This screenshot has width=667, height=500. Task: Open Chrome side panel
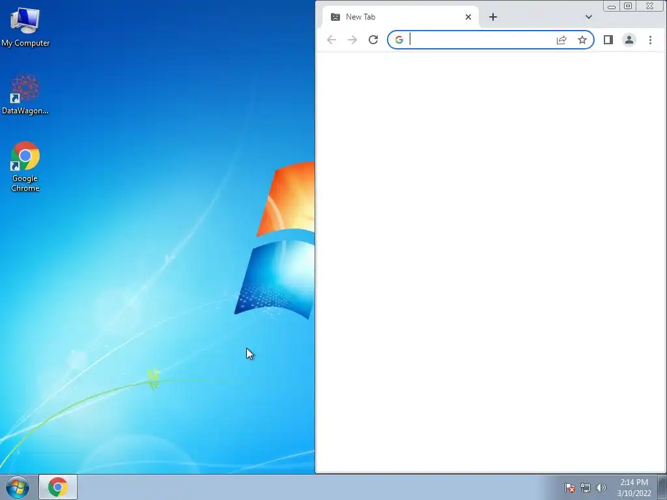[608, 40]
